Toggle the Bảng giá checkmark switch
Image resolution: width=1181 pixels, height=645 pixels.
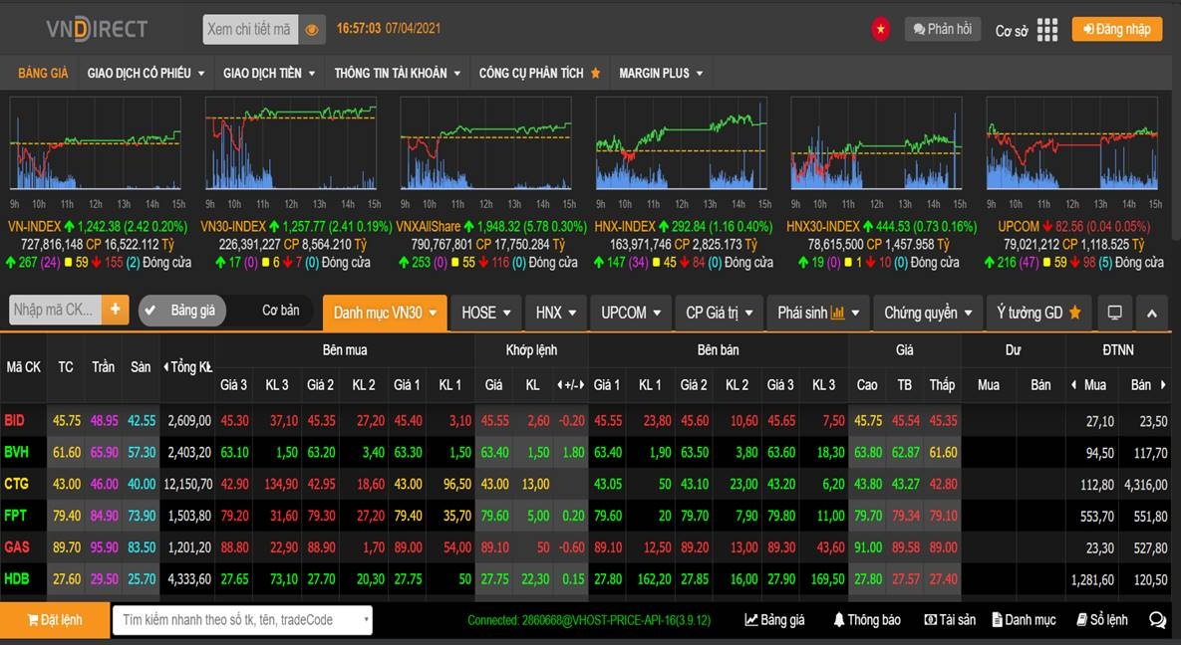[150, 310]
